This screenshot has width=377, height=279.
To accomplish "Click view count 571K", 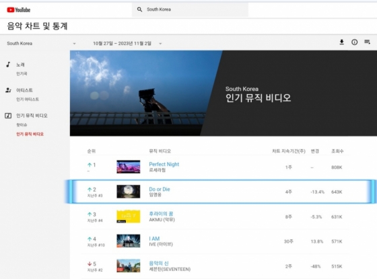I will pos(337,241).
